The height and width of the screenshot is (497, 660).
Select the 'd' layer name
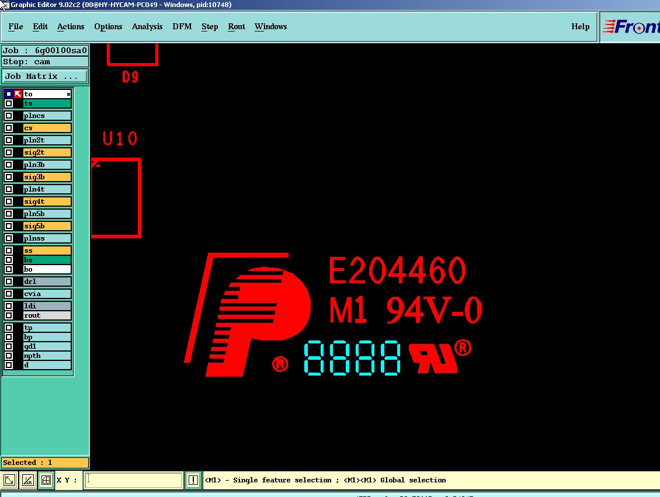pyautogui.click(x=47, y=365)
